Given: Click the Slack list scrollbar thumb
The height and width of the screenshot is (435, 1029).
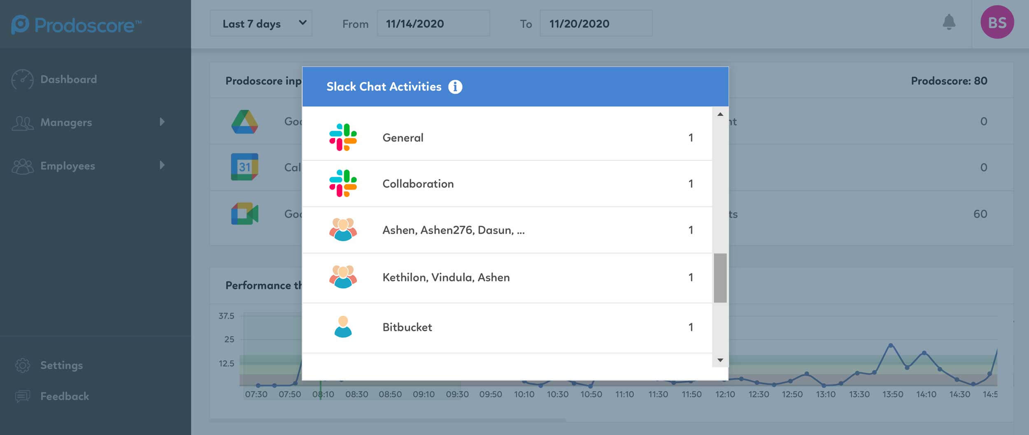Looking at the screenshot, I should point(720,278).
